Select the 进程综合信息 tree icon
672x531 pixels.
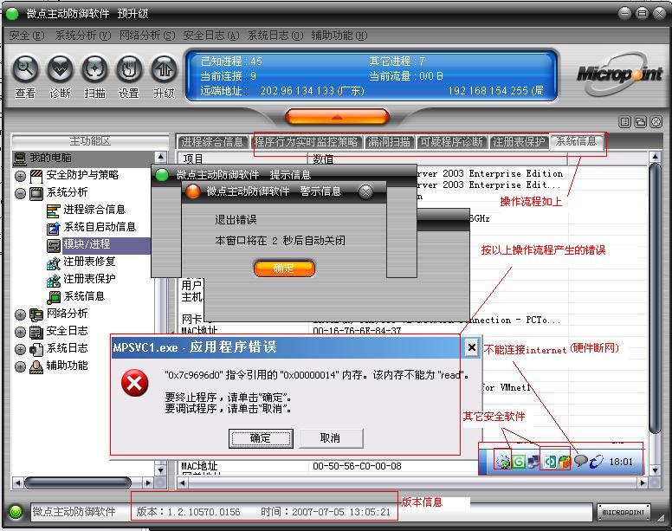point(53,210)
